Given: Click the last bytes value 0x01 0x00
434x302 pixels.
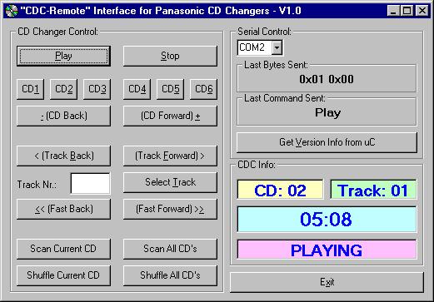Looking at the screenshot, I should point(327,80).
